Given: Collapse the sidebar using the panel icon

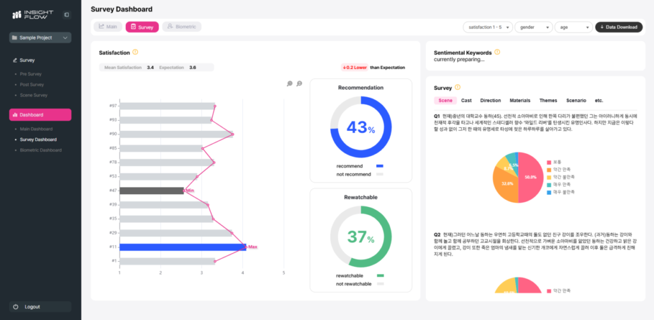Looking at the screenshot, I should [66, 15].
